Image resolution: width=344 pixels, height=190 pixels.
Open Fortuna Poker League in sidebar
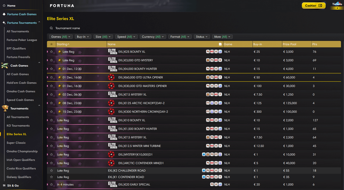click(22, 40)
